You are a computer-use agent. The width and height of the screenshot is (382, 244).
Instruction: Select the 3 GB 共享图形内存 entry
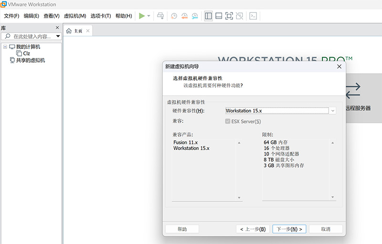[x=284, y=166]
